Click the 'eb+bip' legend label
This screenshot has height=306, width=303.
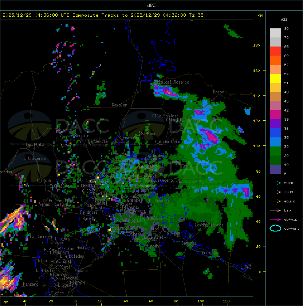pos(291,220)
